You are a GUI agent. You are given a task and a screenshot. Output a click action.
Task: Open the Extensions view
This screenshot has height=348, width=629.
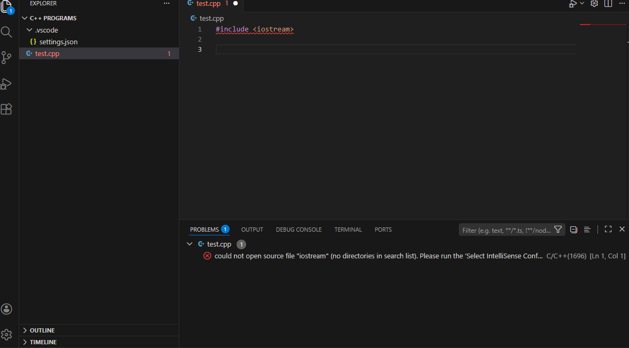point(6,109)
